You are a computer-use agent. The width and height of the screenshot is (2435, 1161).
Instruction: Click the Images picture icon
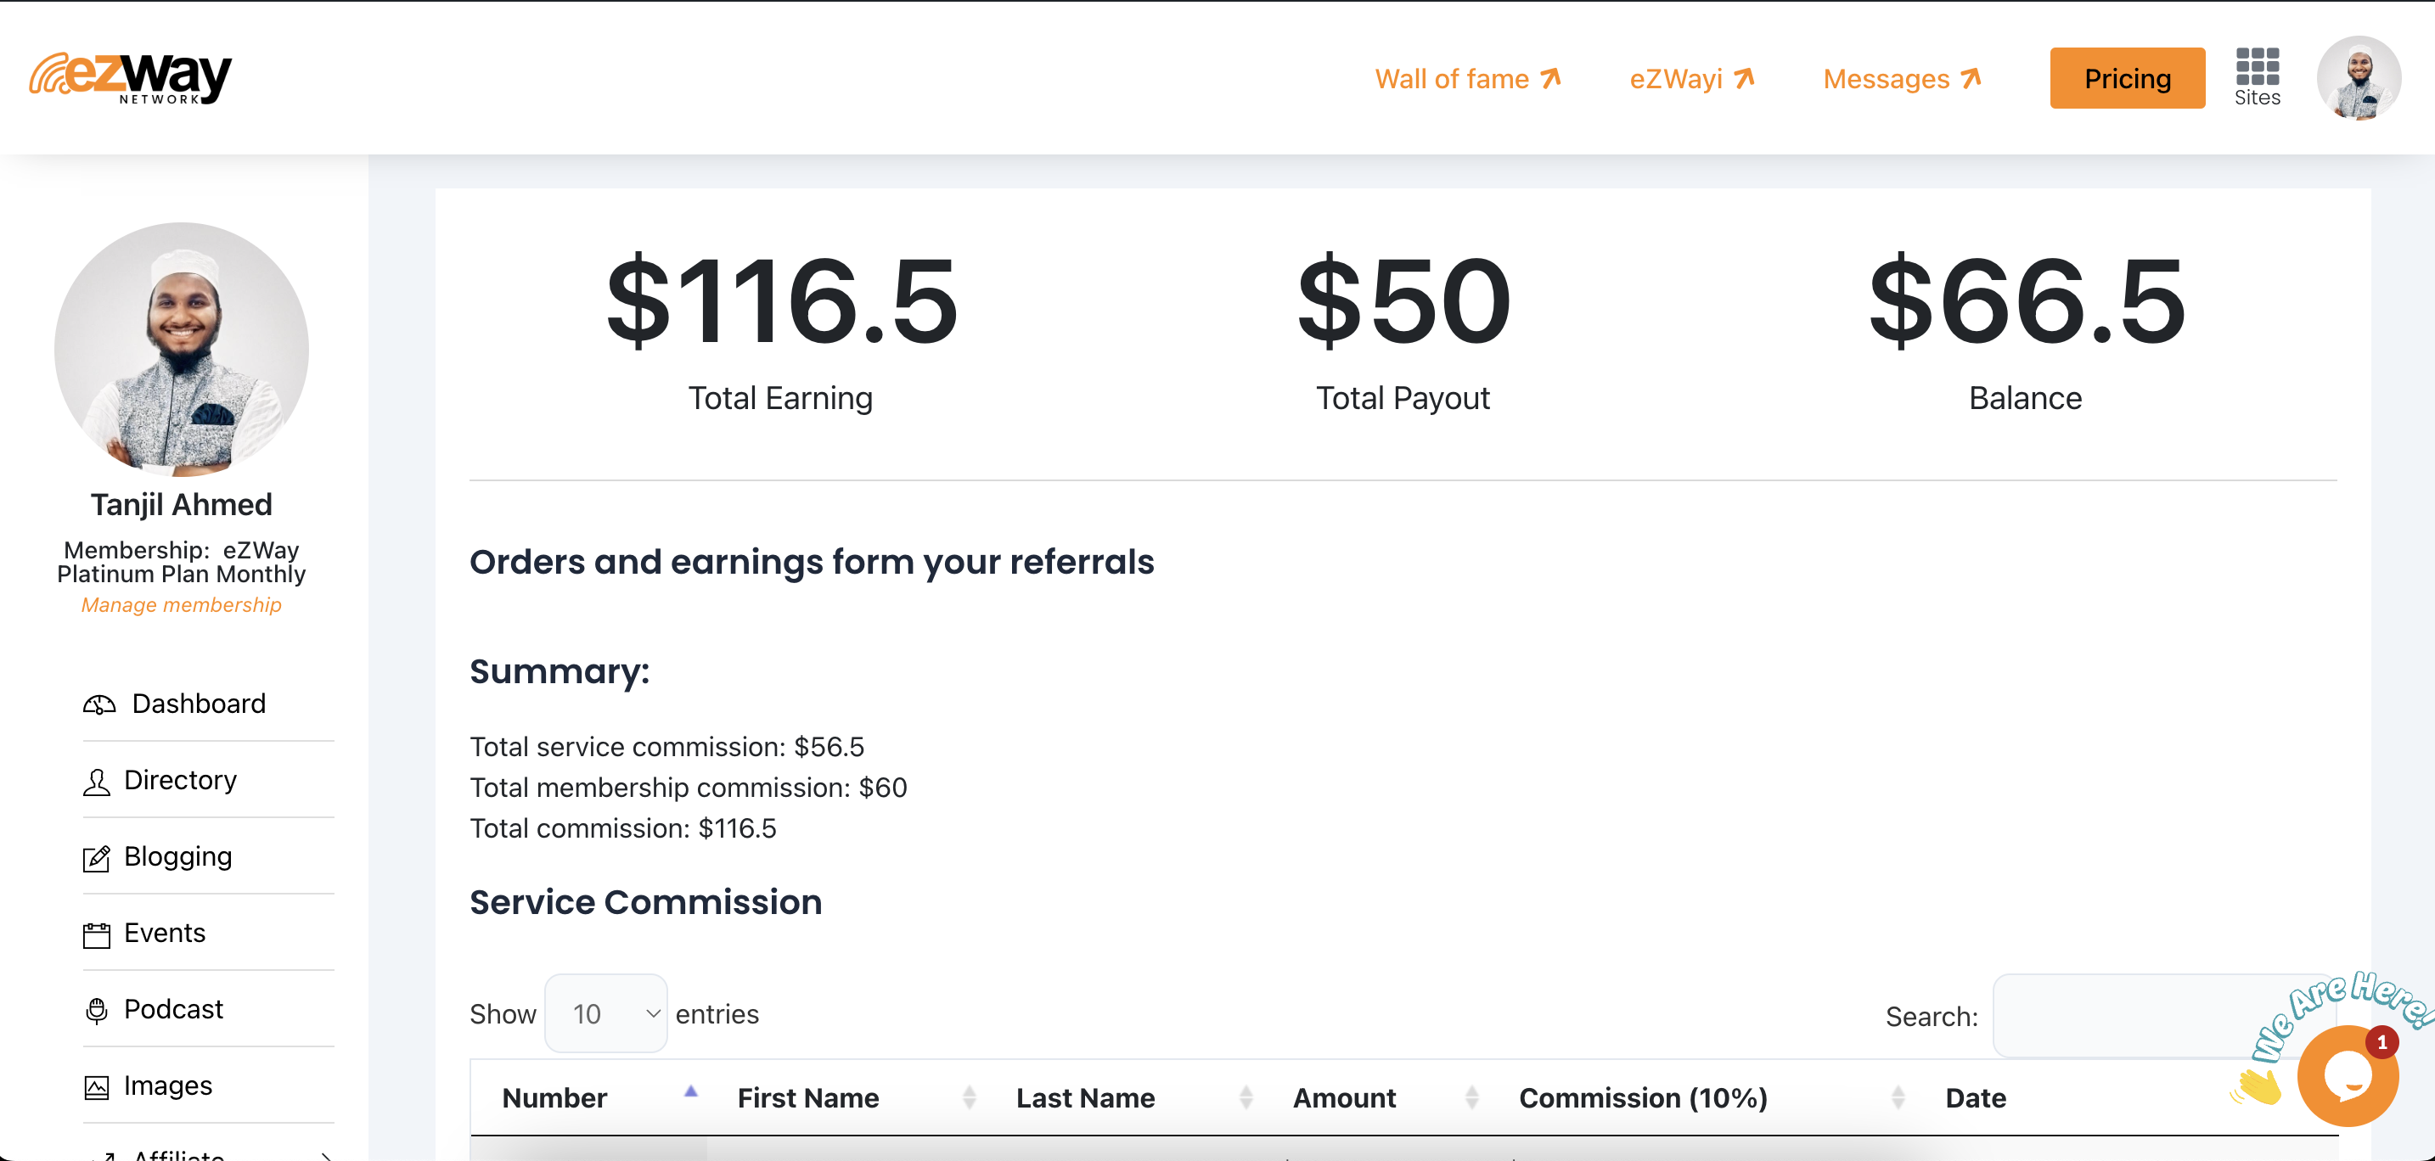point(97,1087)
